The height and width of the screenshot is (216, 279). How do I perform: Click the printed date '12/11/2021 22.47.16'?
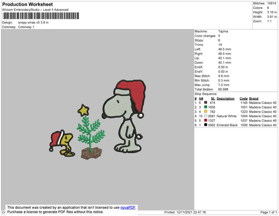point(191,212)
